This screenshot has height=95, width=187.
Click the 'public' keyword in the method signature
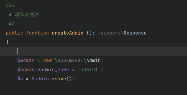[x=14, y=33]
